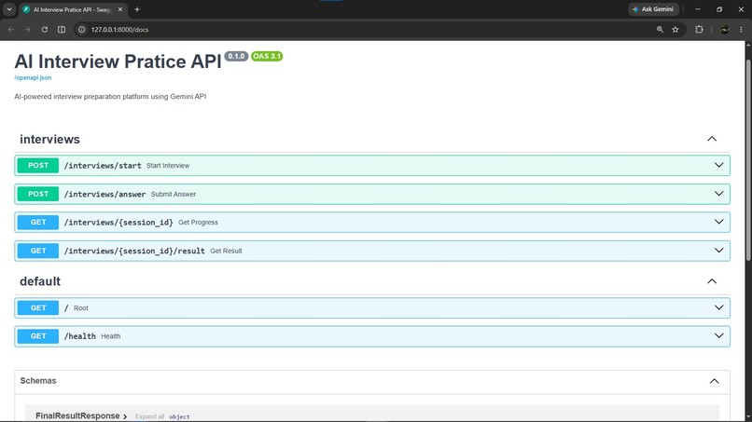Click the Schemas heading
Image resolution: width=752 pixels, height=422 pixels.
click(x=38, y=381)
